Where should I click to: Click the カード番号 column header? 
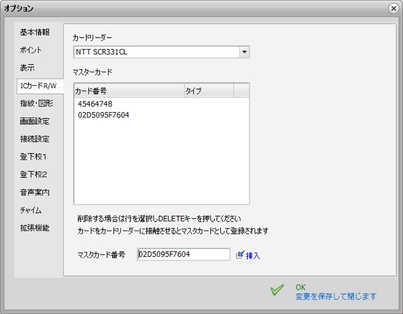pos(129,91)
